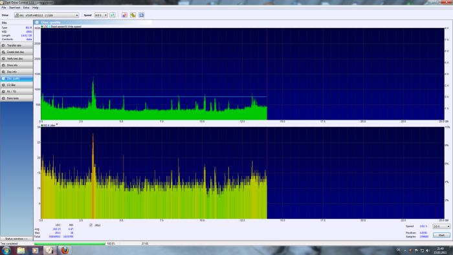Image resolution: width=453 pixels, height=255 pixels.
Task: Open the Transfer rate test panel
Action: [16, 45]
